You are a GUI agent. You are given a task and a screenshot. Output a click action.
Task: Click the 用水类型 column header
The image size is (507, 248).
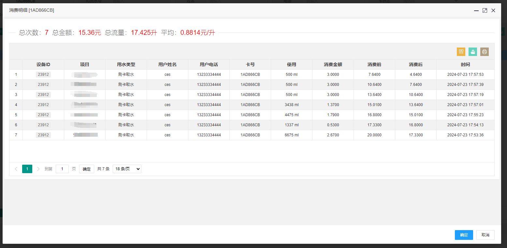126,64
